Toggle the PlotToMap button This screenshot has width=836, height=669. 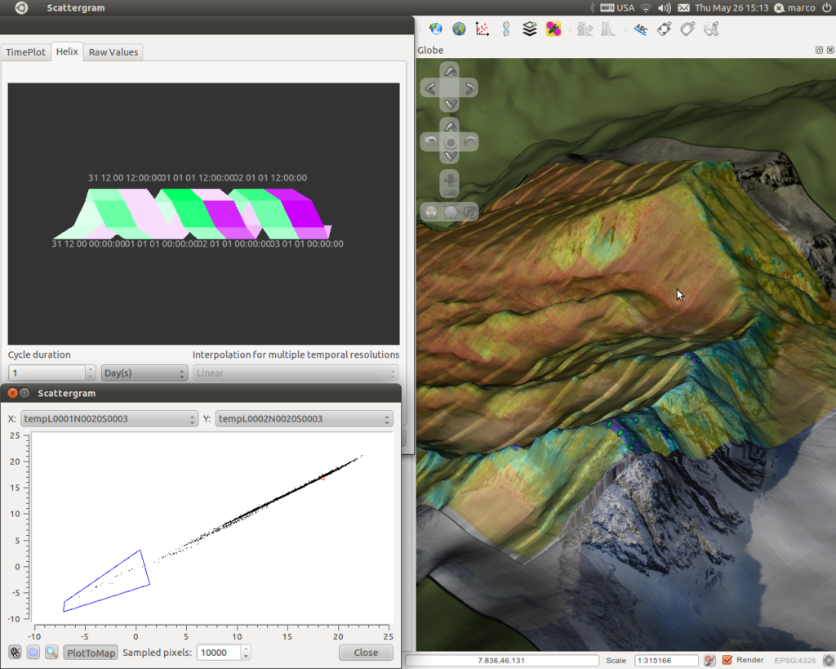coord(91,653)
